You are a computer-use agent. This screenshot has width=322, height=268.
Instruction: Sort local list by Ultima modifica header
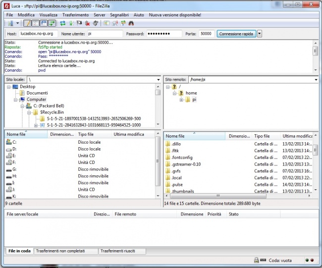(133, 134)
